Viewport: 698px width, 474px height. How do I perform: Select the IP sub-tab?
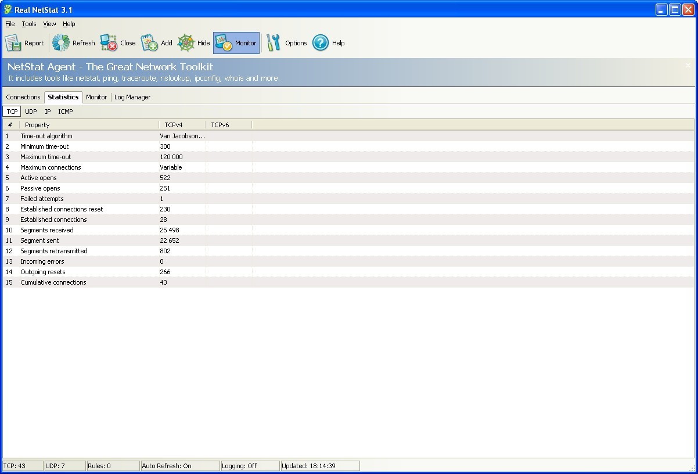pos(48,112)
